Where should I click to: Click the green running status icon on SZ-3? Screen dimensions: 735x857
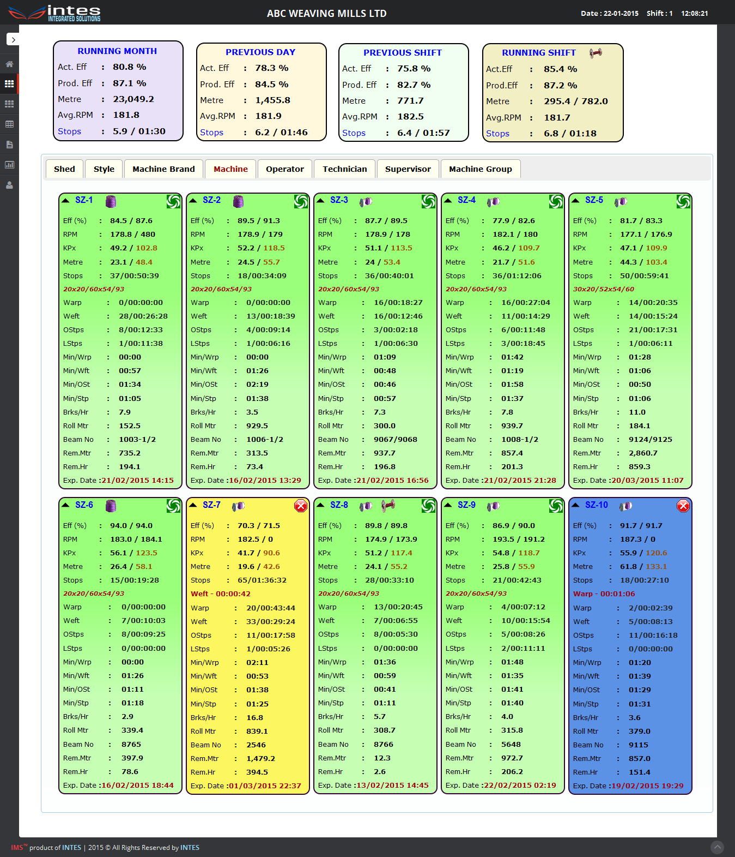[428, 201]
